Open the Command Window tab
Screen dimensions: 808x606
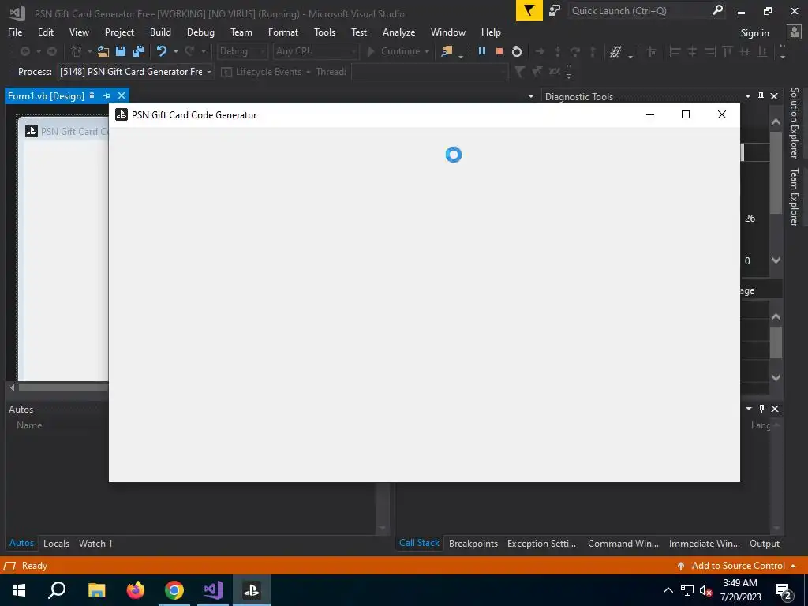click(x=623, y=543)
